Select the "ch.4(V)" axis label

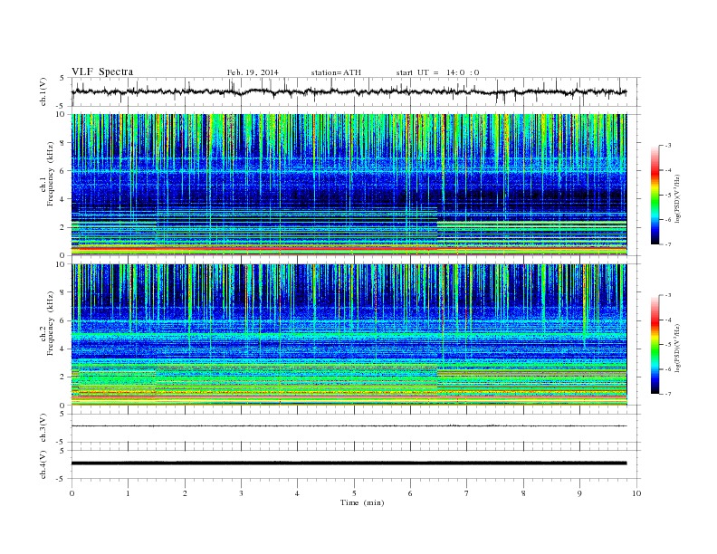point(43,464)
